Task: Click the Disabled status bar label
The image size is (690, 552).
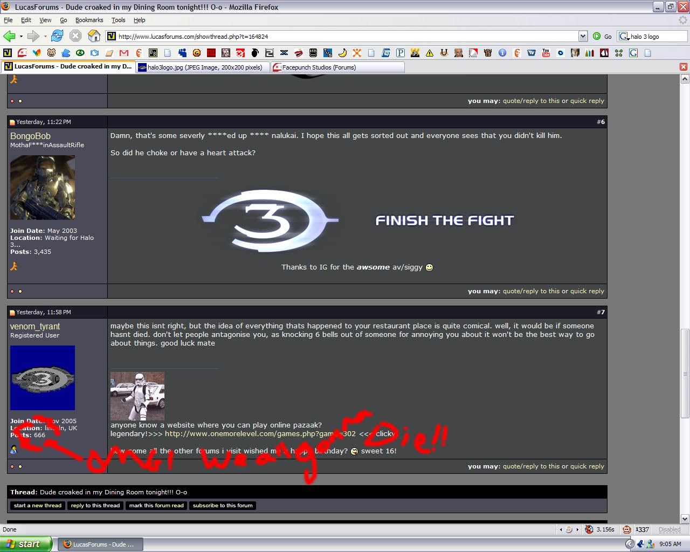Action: coord(670,529)
